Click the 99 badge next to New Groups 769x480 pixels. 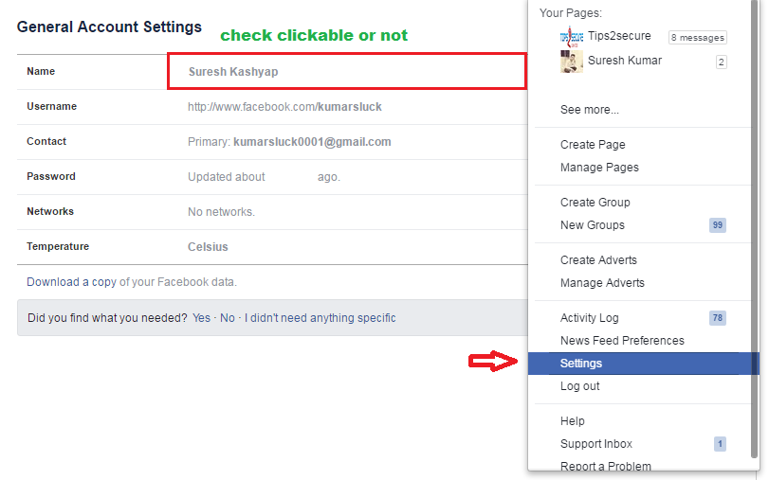click(x=718, y=225)
